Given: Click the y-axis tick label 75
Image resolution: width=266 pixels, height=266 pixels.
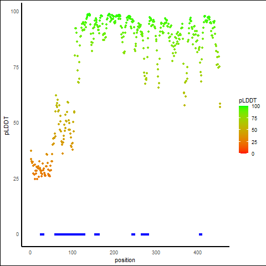Looking at the screenshot, I should [x=16, y=68].
